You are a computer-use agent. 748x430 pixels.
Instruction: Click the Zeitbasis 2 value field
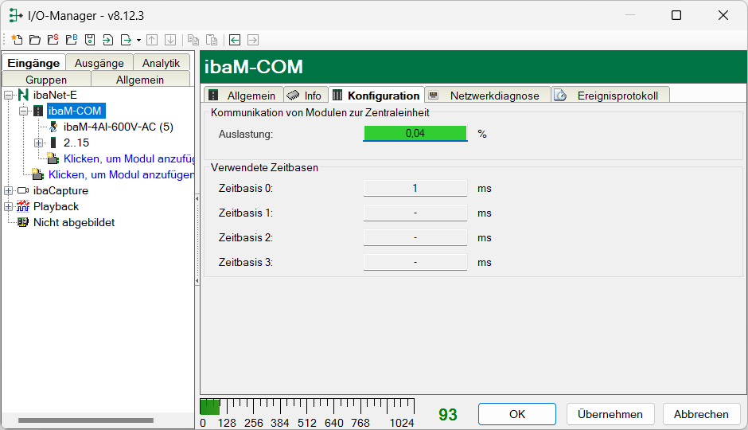[415, 237]
